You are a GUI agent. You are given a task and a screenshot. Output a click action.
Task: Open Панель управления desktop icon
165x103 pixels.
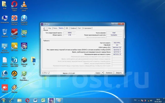[x=5, y=48]
